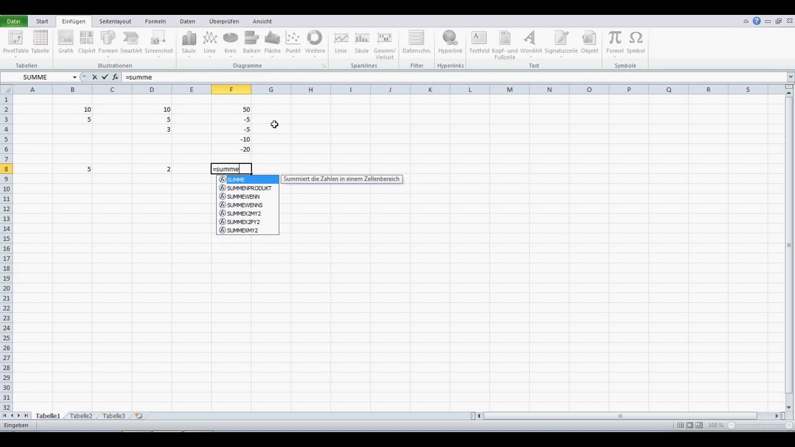The width and height of the screenshot is (795, 447).
Task: Click the Screenshot tool
Action: (158, 43)
